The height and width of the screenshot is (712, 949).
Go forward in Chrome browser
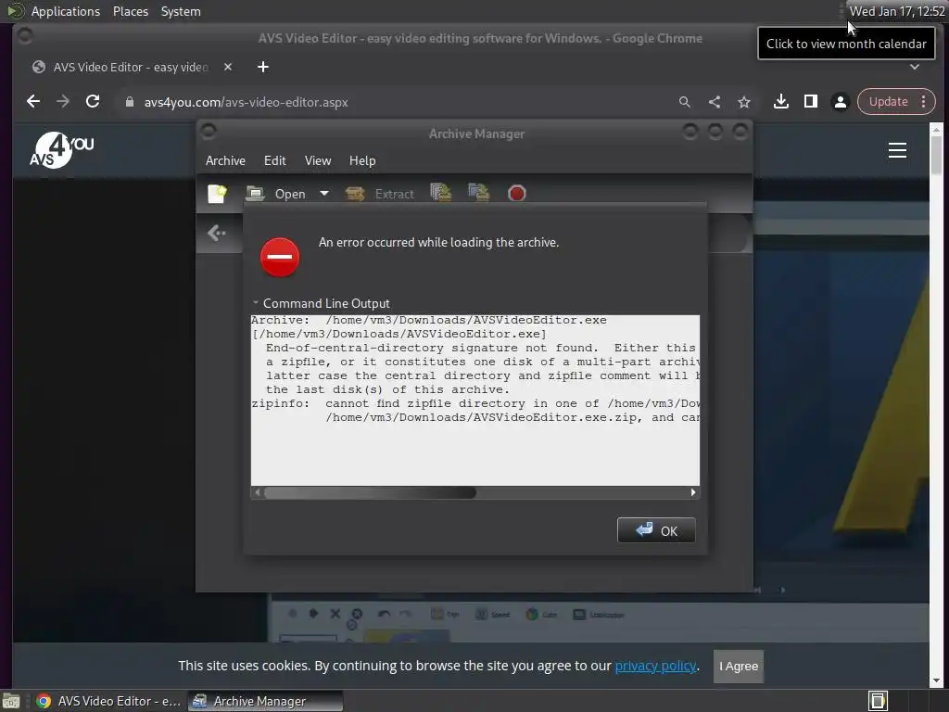click(63, 102)
